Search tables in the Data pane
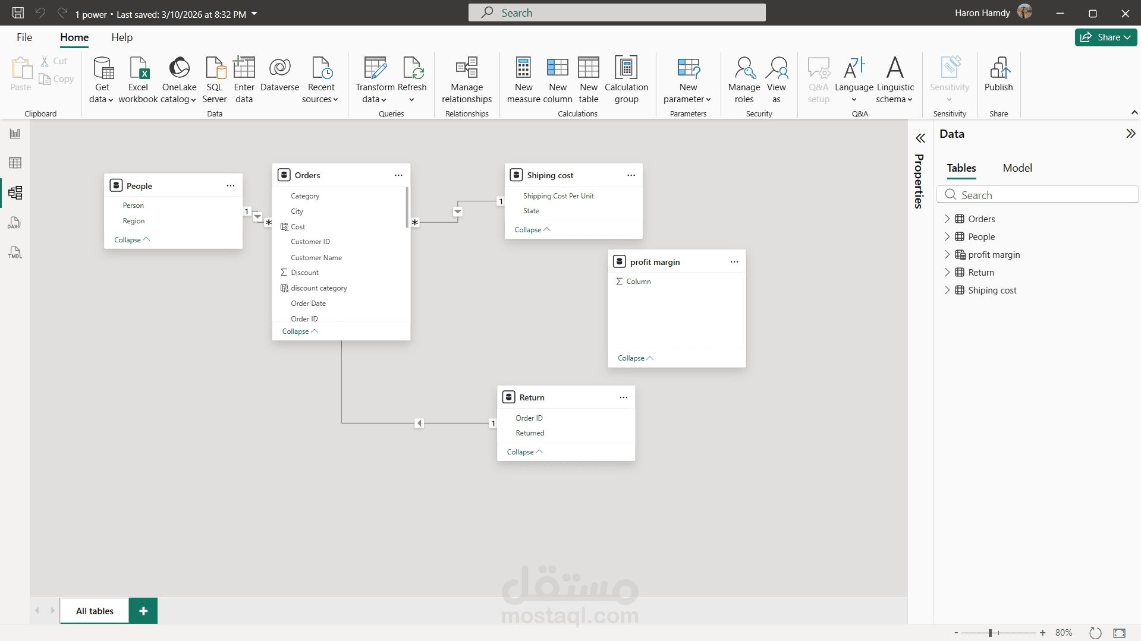 (1037, 195)
